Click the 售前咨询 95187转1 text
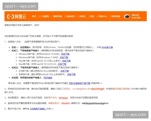This screenshot has width=151, height=121. point(136,16)
